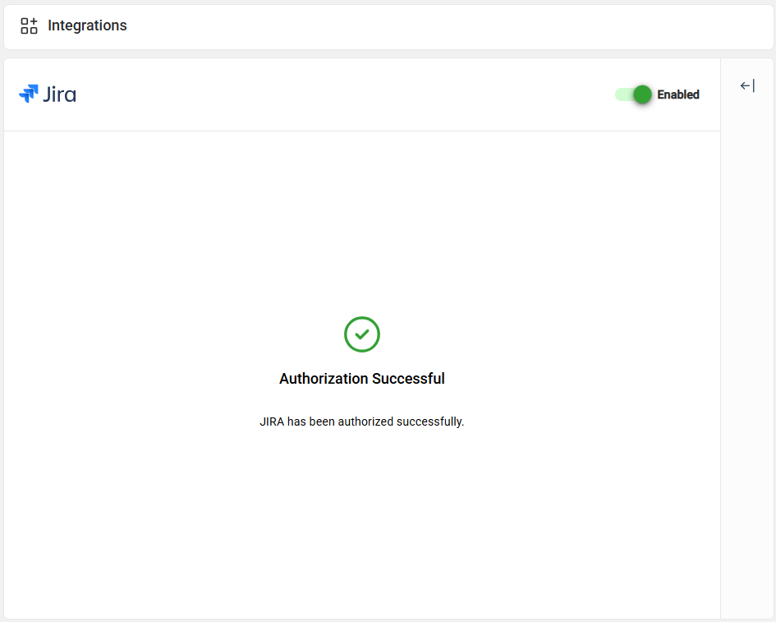The image size is (776, 622).
Task: Disable the Jira integration toggle
Action: pos(633,94)
